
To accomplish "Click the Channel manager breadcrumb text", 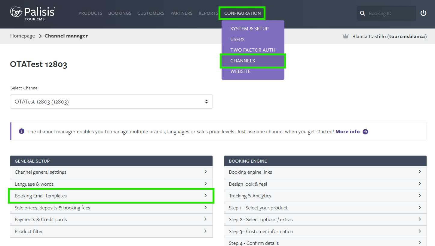I will coord(66,36).
